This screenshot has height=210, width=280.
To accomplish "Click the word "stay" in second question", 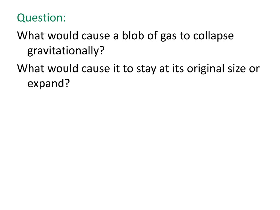I will click(x=146, y=69).
